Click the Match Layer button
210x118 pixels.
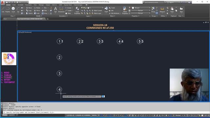tap(96, 13)
